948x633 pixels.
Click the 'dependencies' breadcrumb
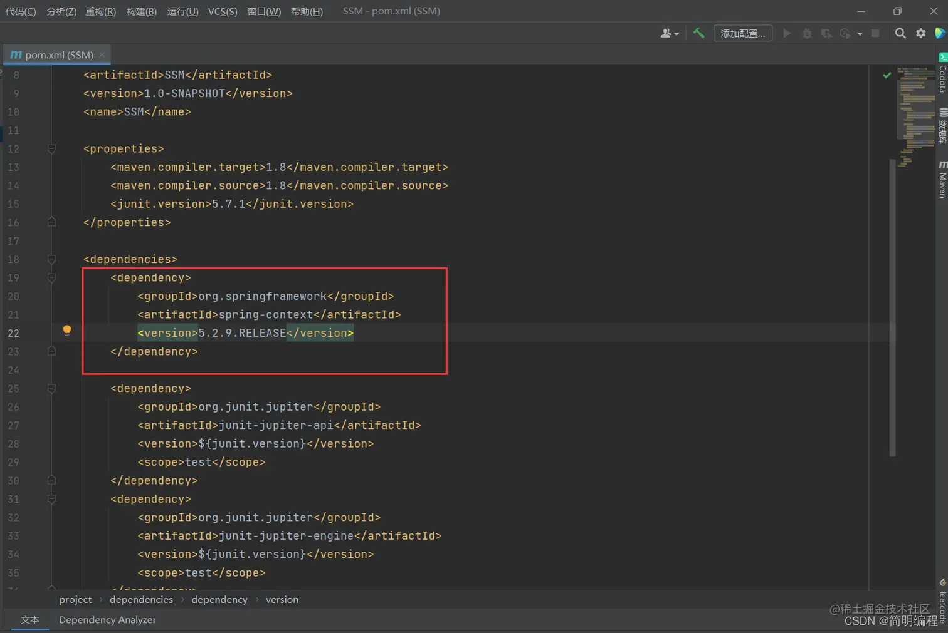click(x=141, y=600)
